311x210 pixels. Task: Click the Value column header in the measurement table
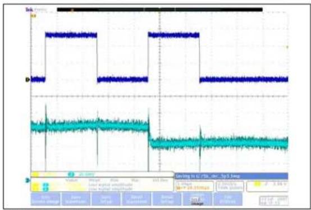coord(72,180)
